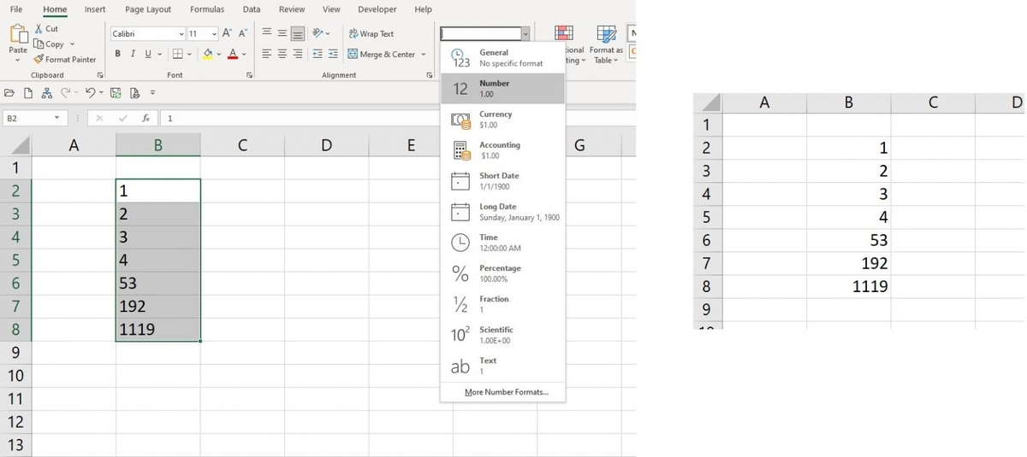Apply cell borders icon

click(177, 54)
